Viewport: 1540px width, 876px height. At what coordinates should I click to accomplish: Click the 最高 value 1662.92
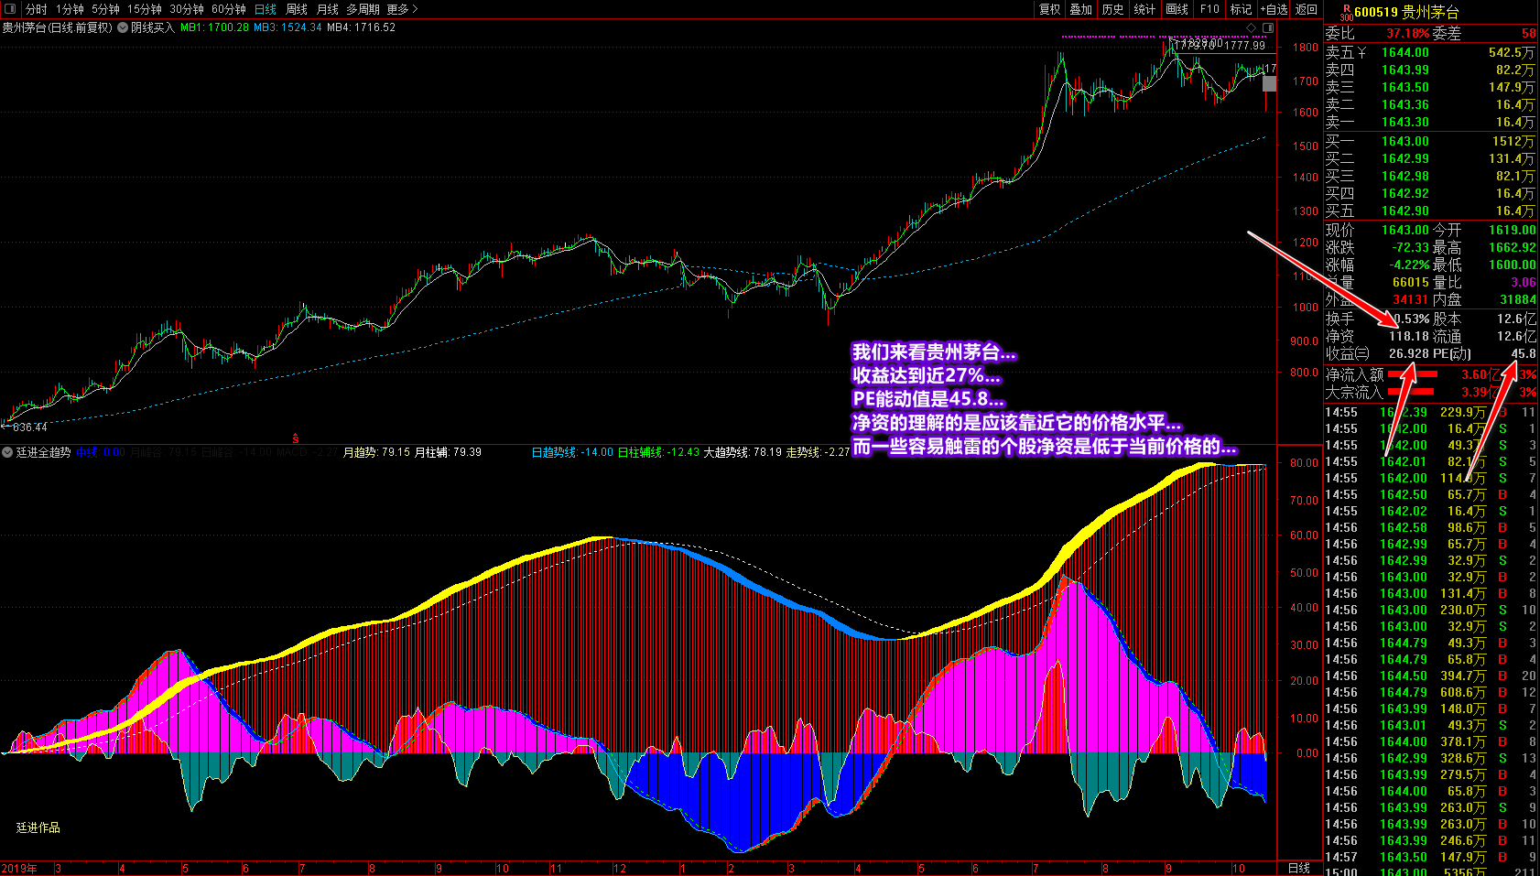(x=1512, y=247)
